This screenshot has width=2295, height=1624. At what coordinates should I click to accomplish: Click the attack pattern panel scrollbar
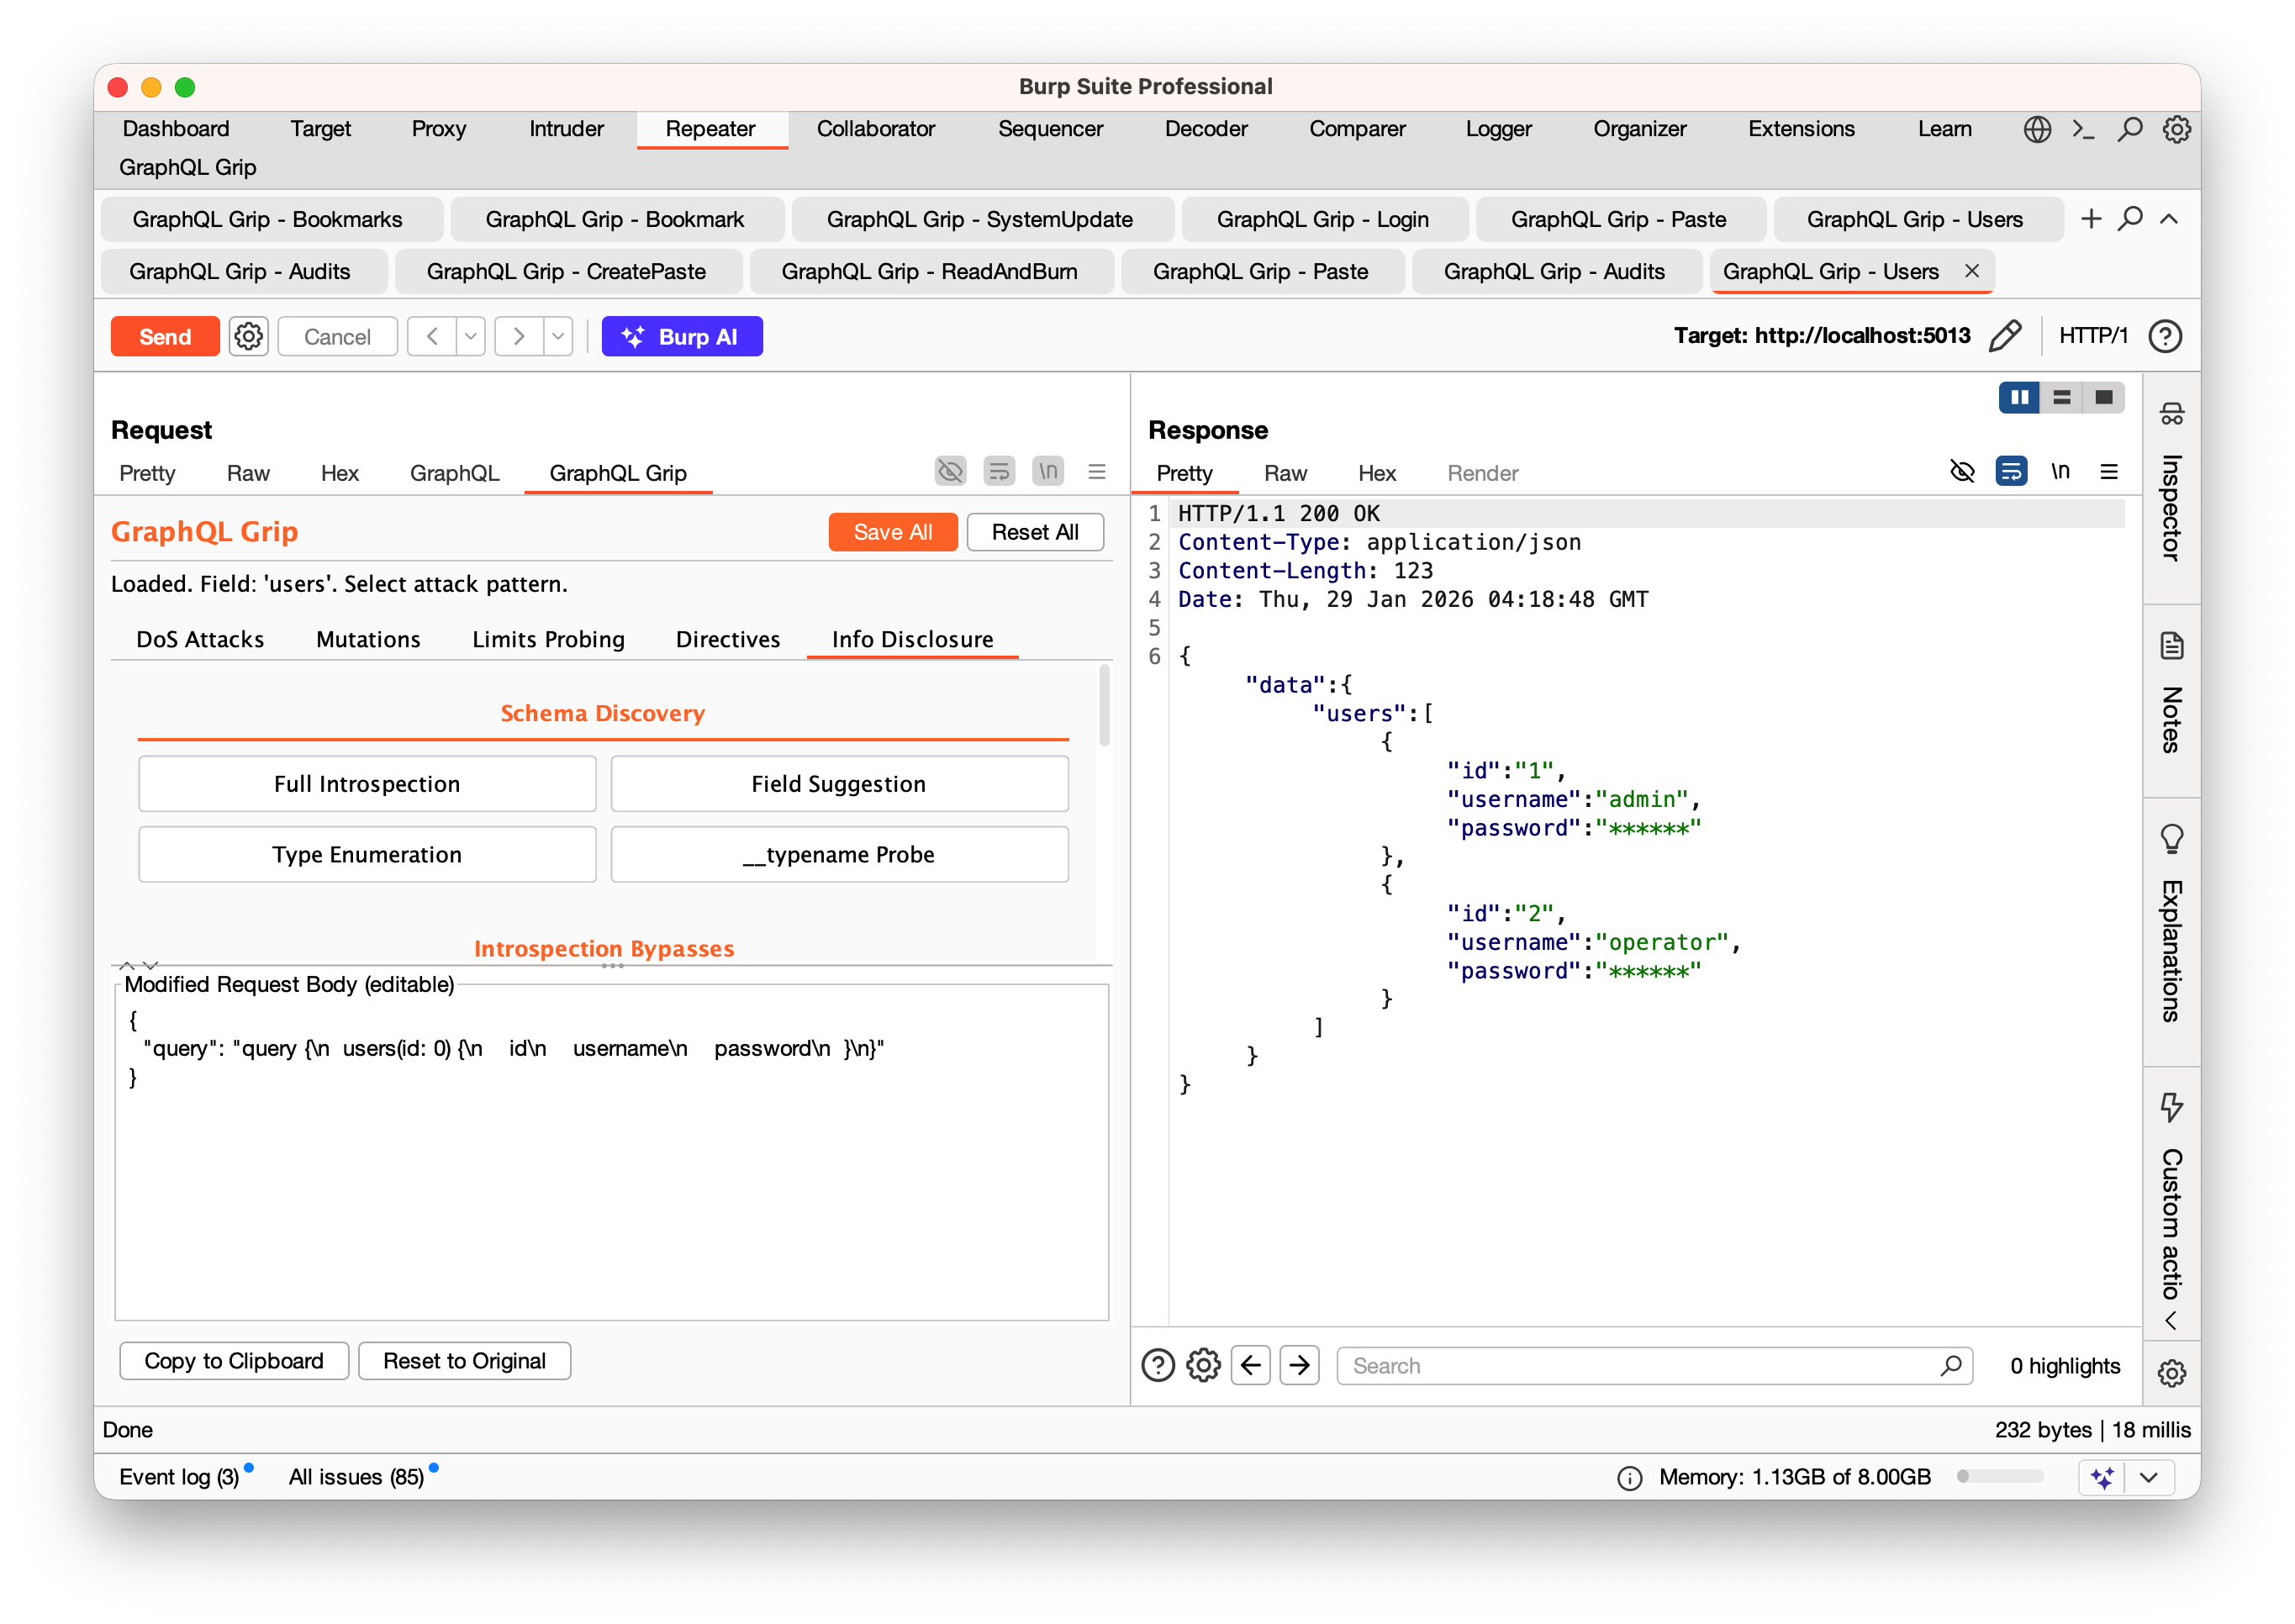click(x=1104, y=705)
